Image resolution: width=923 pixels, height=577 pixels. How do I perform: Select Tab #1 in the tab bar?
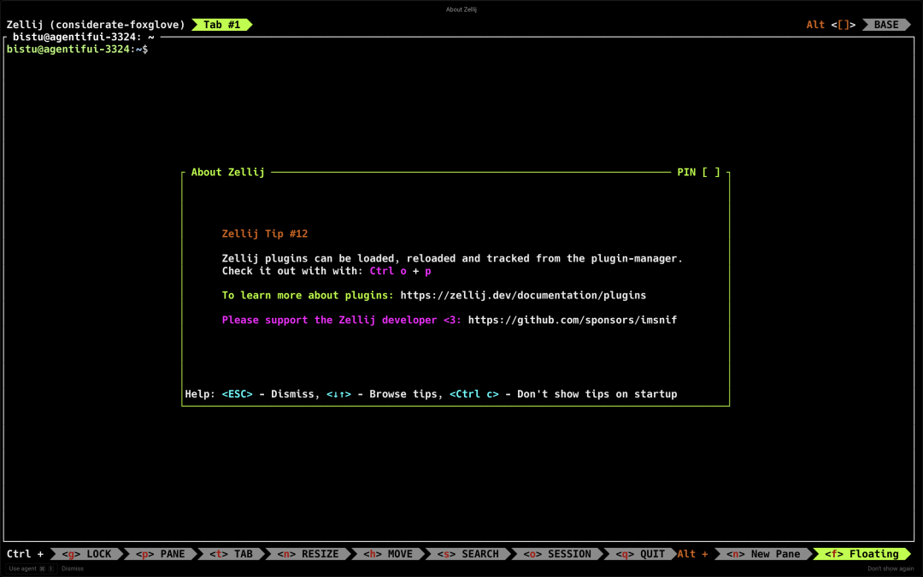(x=222, y=25)
